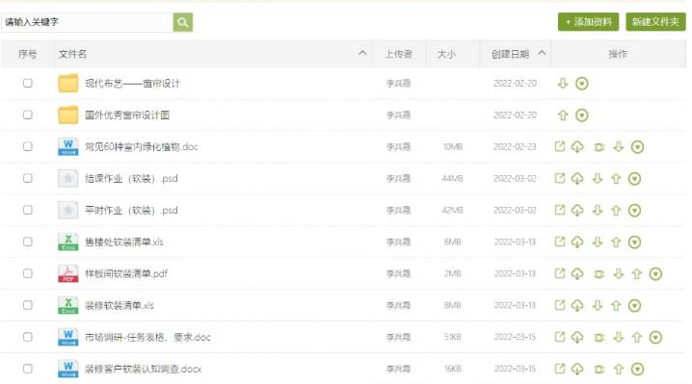692x384 pixels.
Task: Move 结课作业（软装）.psd up with arrow icon
Action: pos(616,179)
